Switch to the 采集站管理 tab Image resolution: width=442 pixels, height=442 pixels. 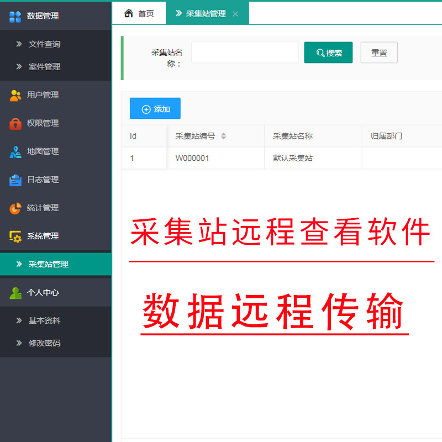tap(204, 13)
